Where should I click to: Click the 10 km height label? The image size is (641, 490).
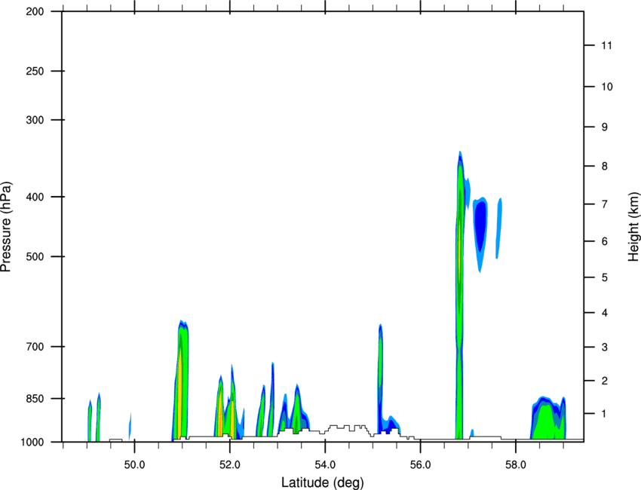coord(607,87)
